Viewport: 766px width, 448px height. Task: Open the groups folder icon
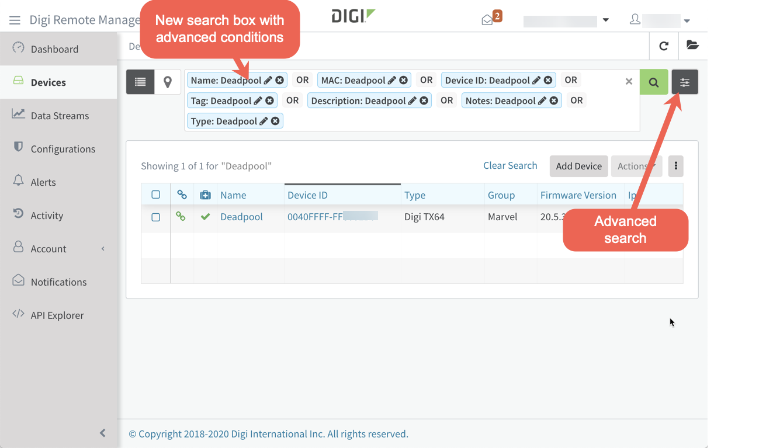point(692,46)
